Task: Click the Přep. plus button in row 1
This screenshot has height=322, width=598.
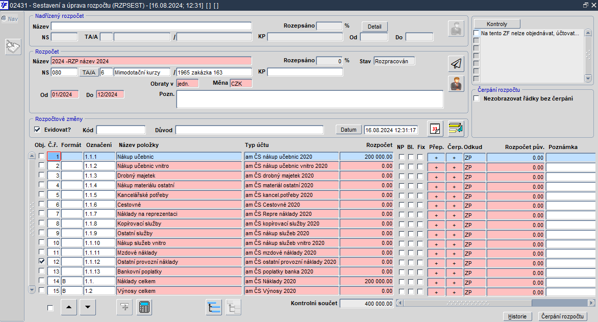Action: 436,157
